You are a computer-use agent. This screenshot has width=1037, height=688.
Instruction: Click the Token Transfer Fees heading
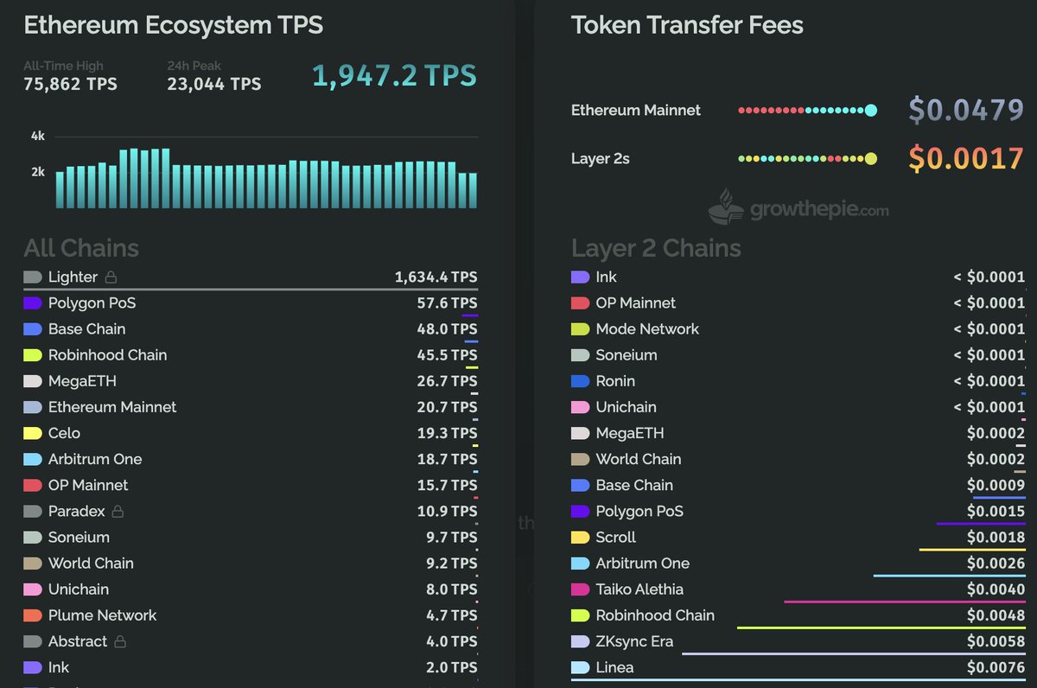687,25
